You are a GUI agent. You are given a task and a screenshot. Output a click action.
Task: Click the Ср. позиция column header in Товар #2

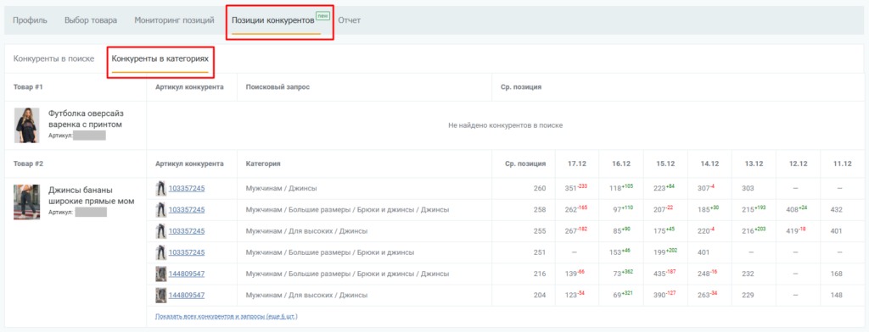[526, 163]
